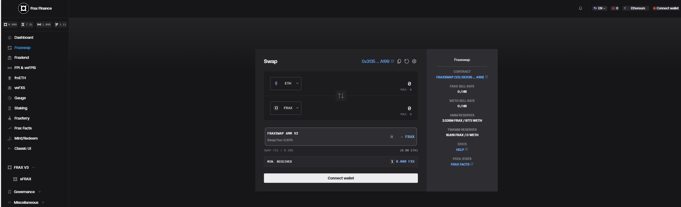Viewport: 681px width, 207px height.
Task: Expand the Governance section
Action: (x=40, y=192)
